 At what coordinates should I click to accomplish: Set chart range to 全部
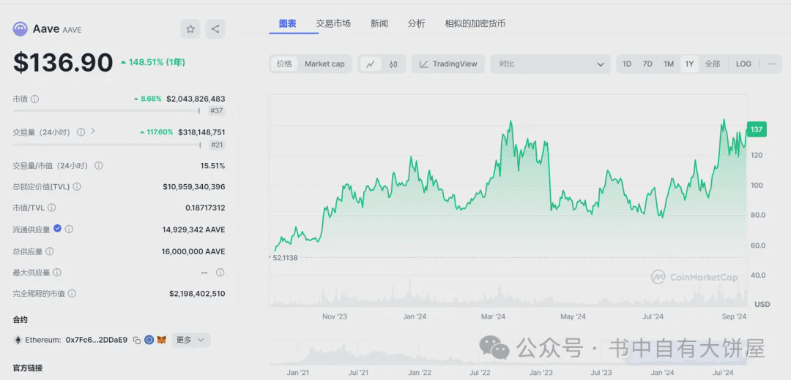713,64
